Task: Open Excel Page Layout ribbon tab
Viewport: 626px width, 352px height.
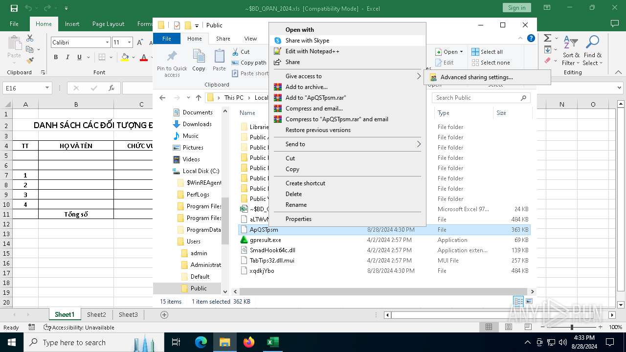Action: coord(108,24)
